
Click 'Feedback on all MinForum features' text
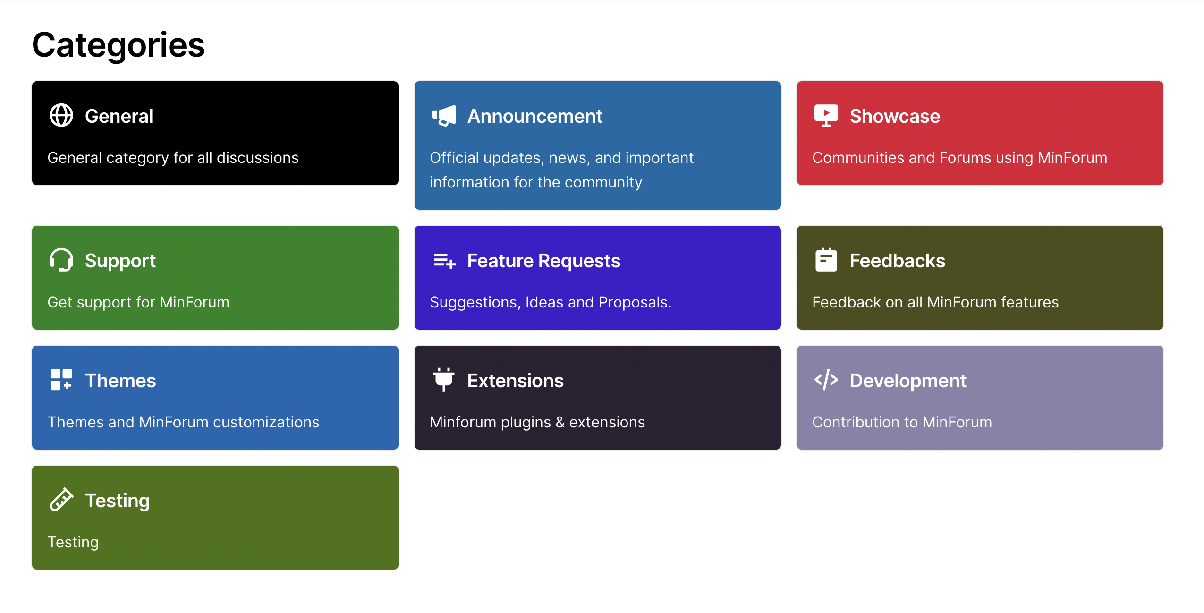coord(935,302)
